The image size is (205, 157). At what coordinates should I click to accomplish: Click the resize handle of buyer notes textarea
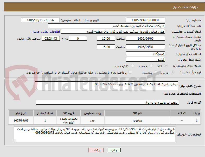pos(15,141)
